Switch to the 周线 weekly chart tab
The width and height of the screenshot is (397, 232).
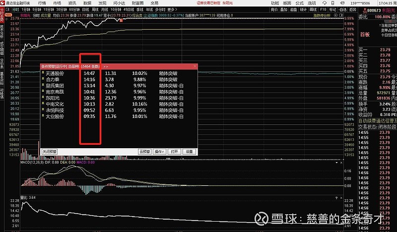[x=95, y=9]
